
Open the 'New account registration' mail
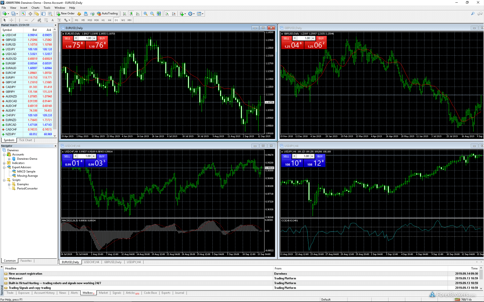click(x=26, y=273)
